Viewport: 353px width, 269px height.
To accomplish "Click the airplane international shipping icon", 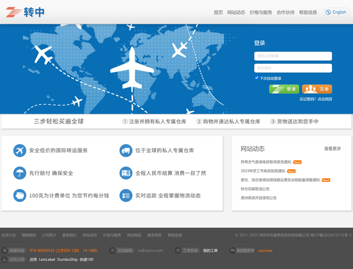I will [x=20, y=151].
